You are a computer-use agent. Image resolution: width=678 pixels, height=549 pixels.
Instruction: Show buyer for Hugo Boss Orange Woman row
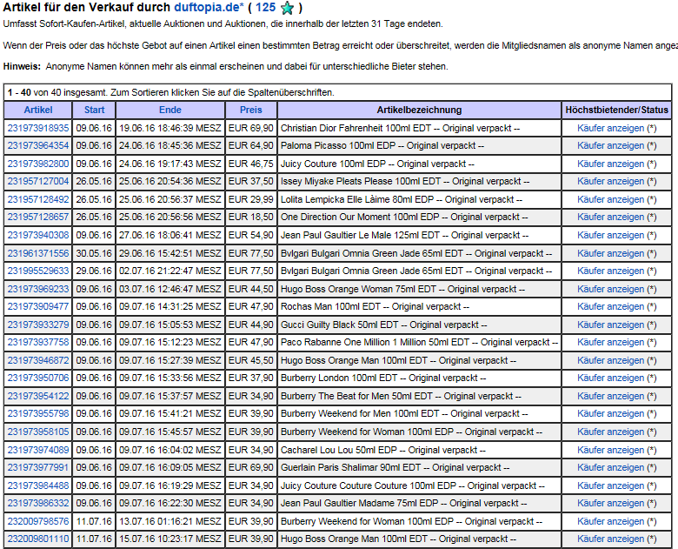point(610,289)
